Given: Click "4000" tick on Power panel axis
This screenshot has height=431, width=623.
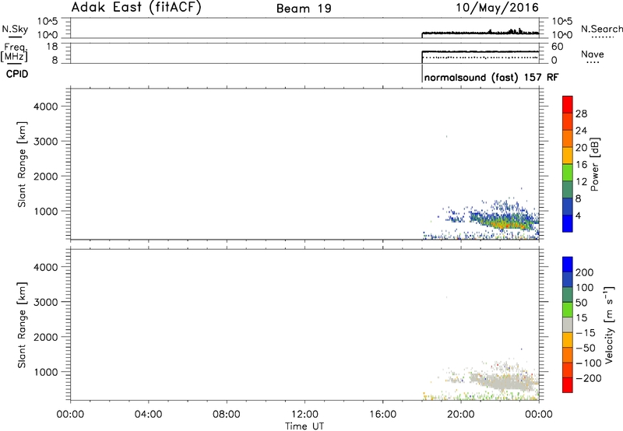Looking at the screenshot, I should click(45, 107).
